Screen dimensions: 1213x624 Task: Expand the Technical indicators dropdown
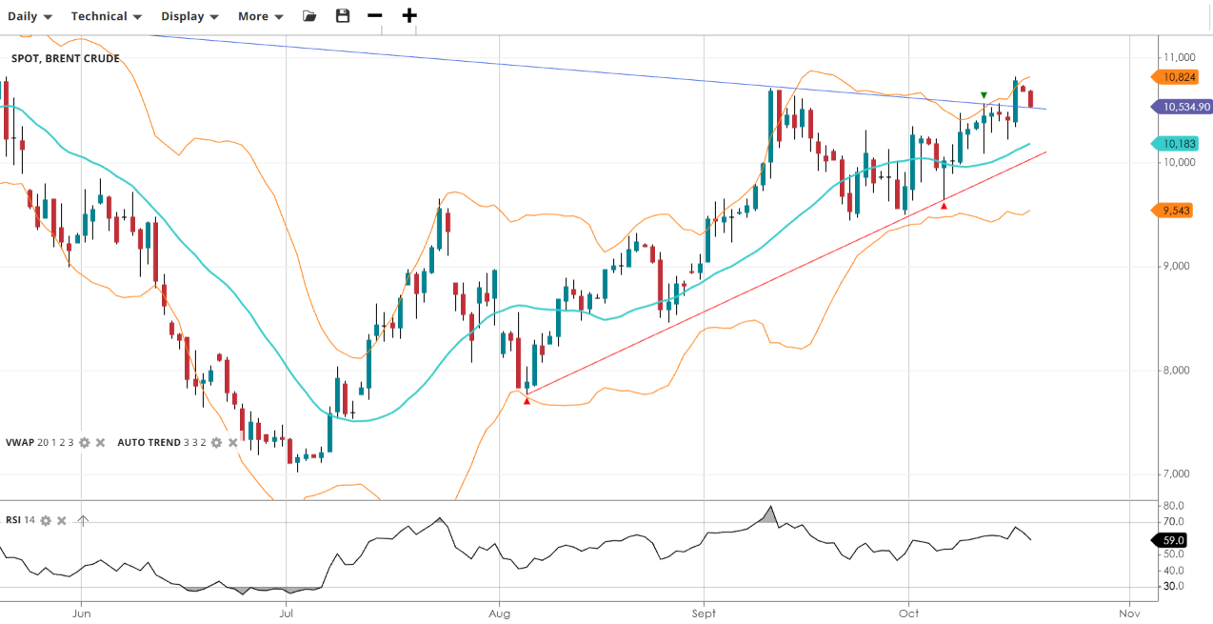coord(107,16)
